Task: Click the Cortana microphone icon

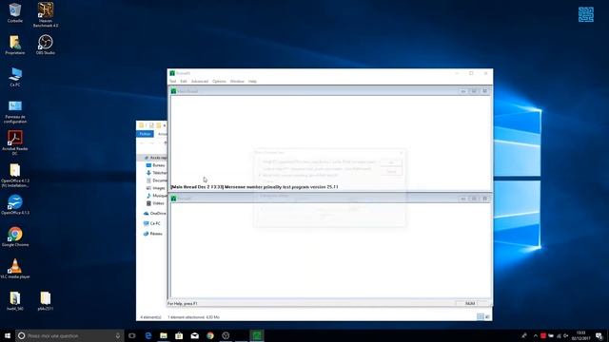Action: click(118, 335)
